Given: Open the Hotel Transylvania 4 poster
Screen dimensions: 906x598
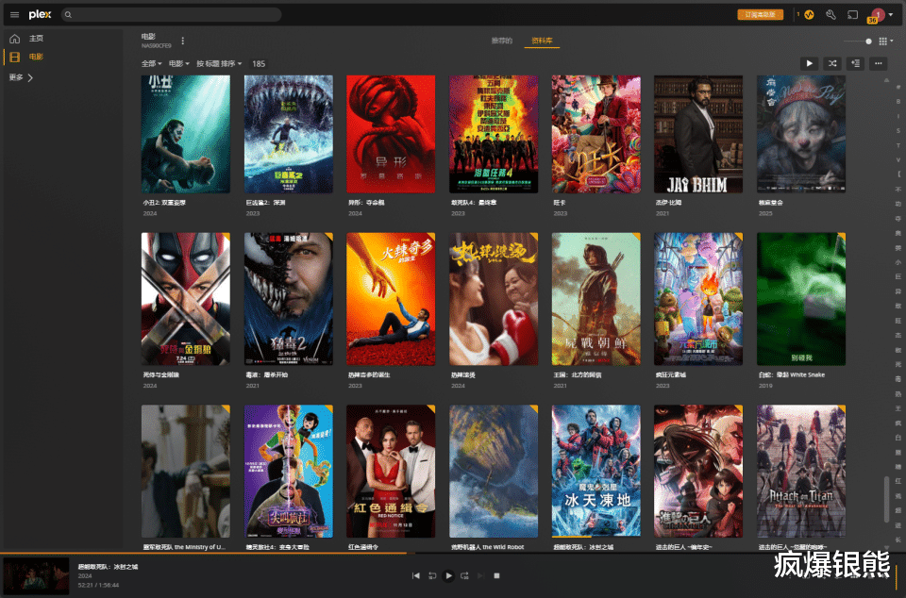Looking at the screenshot, I should click(289, 471).
